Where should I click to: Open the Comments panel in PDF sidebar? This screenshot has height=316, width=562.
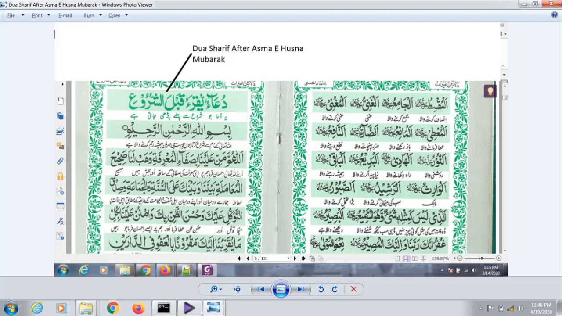pyautogui.click(x=60, y=146)
